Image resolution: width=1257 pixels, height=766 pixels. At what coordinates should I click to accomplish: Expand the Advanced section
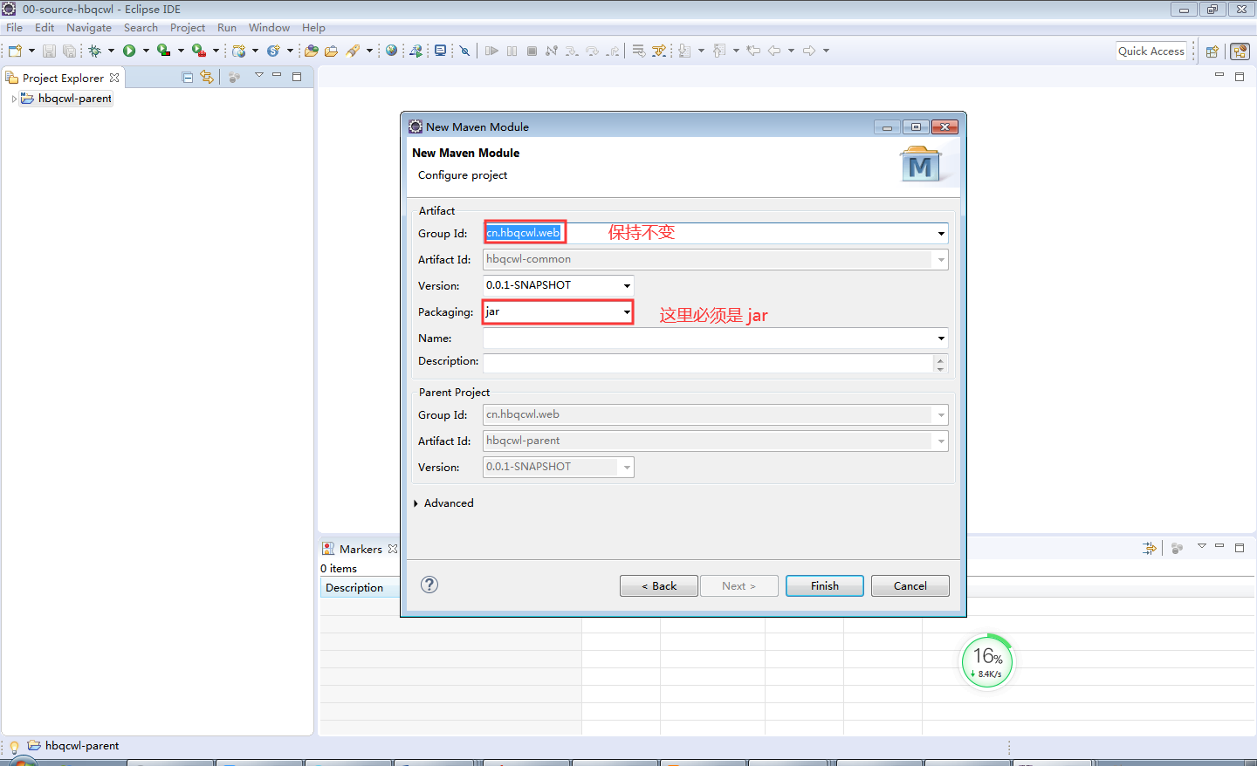pos(416,503)
